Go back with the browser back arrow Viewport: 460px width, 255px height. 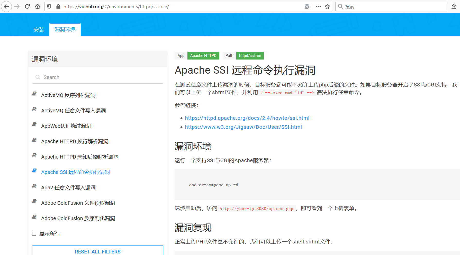(x=6, y=6)
